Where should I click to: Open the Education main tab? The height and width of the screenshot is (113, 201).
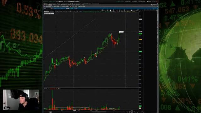tap(79, 5)
